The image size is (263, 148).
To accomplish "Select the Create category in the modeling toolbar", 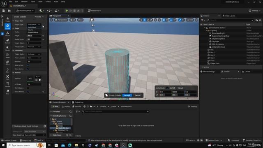I will pyautogui.click(x=7, y=26).
